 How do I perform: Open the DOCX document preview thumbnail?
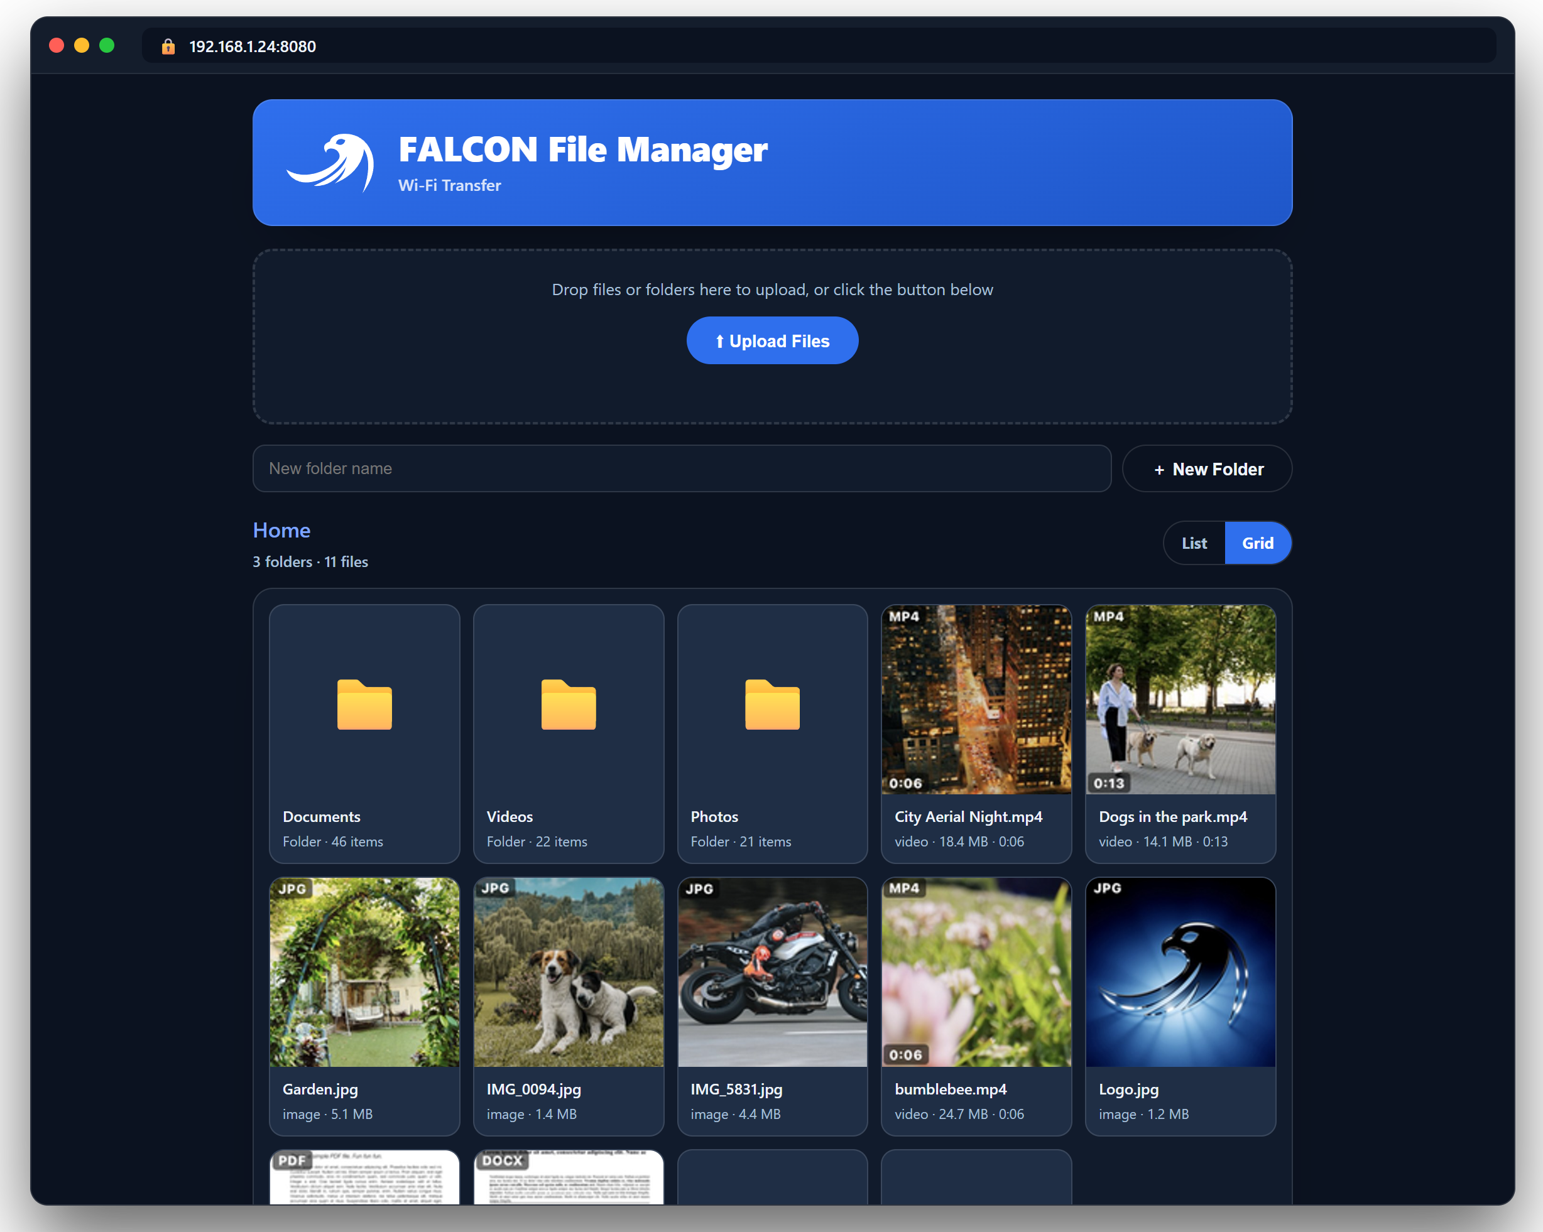(568, 1177)
